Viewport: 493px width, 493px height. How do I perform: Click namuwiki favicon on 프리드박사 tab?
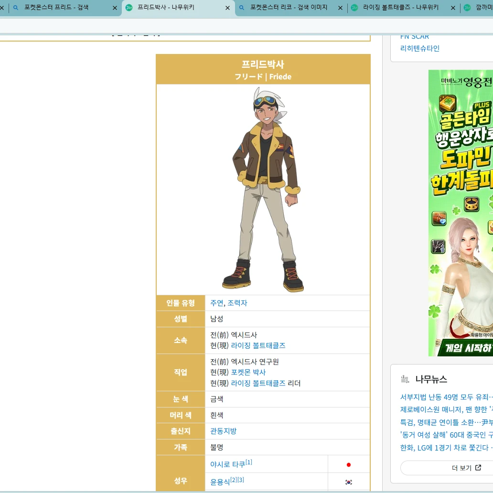(x=129, y=8)
